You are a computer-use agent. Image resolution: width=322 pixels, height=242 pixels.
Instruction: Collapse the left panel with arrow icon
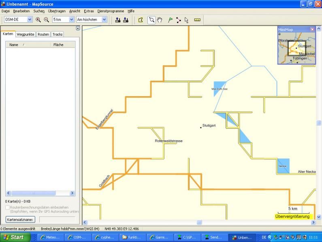(x=78, y=28)
